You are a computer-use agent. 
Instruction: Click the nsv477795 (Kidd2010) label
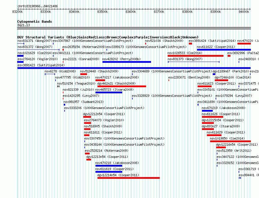click(72, 77)
